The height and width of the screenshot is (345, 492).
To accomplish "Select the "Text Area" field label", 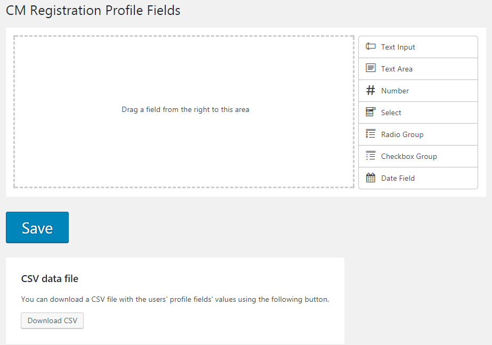I will point(397,69).
